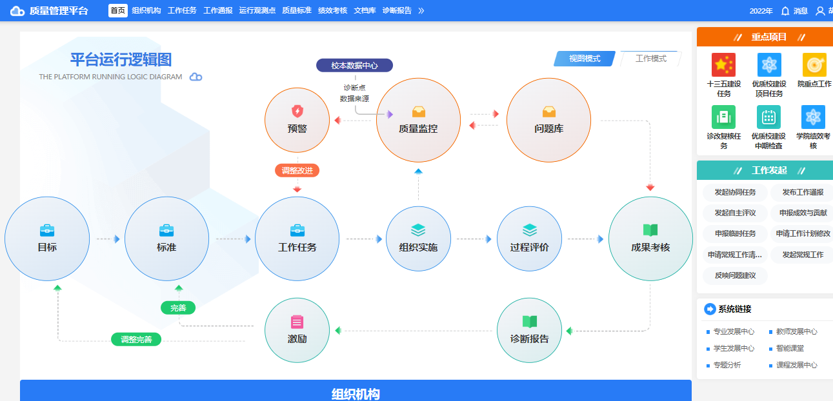The height and width of the screenshot is (401, 833).
Task: Expand more navigation items with double chevron
Action: [421, 11]
